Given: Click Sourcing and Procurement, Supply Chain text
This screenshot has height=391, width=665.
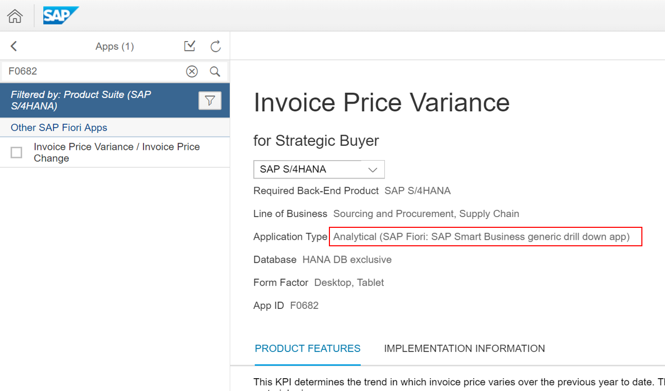Looking at the screenshot, I should [x=426, y=214].
